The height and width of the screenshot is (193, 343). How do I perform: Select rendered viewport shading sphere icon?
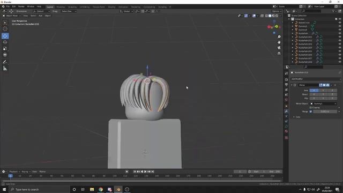(x=277, y=16)
